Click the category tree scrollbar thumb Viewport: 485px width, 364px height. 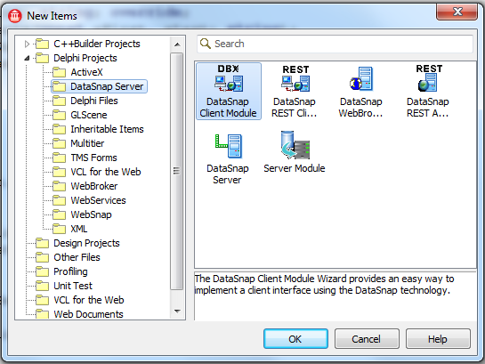click(x=177, y=171)
